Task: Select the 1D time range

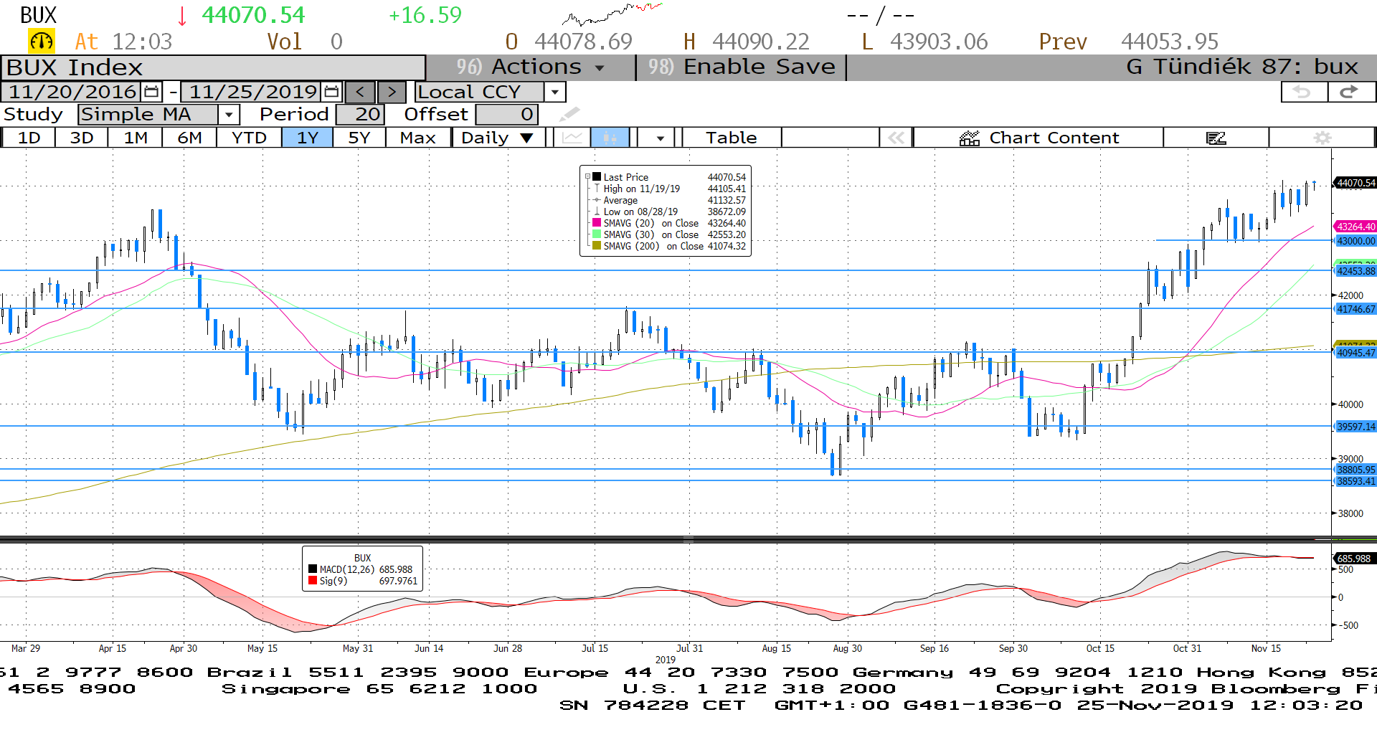Action: (x=29, y=138)
